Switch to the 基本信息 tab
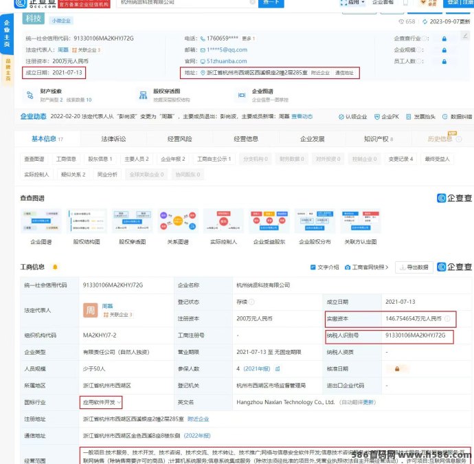This screenshot has width=474, height=464. pyautogui.click(x=47, y=139)
